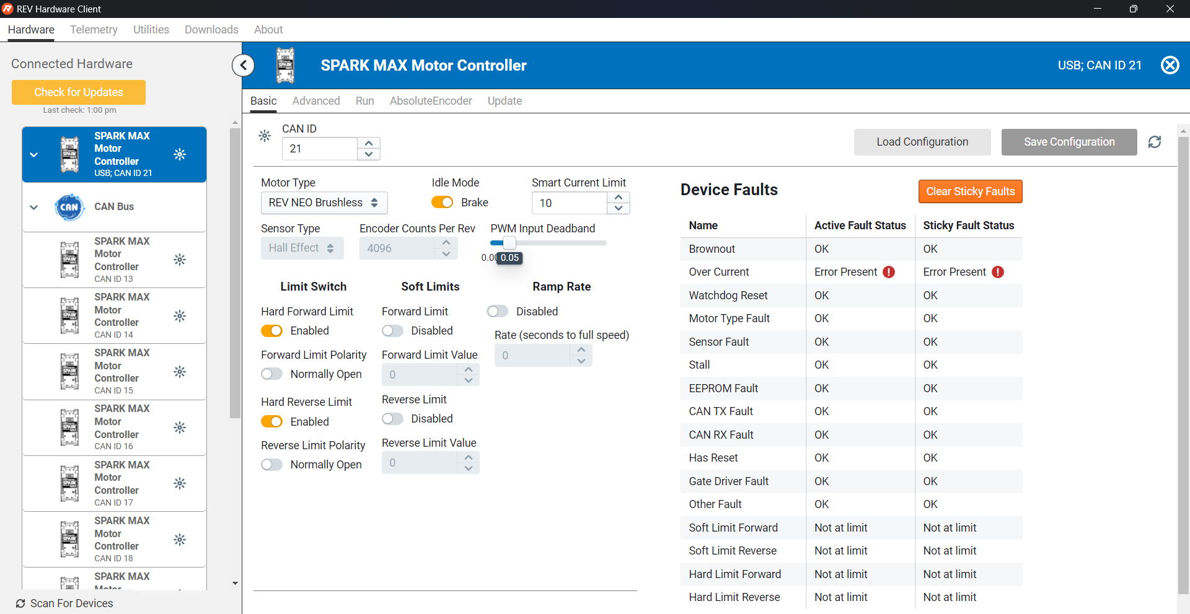Disable the Hard Reverse Limit switch
This screenshot has height=614, width=1190.
271,421
